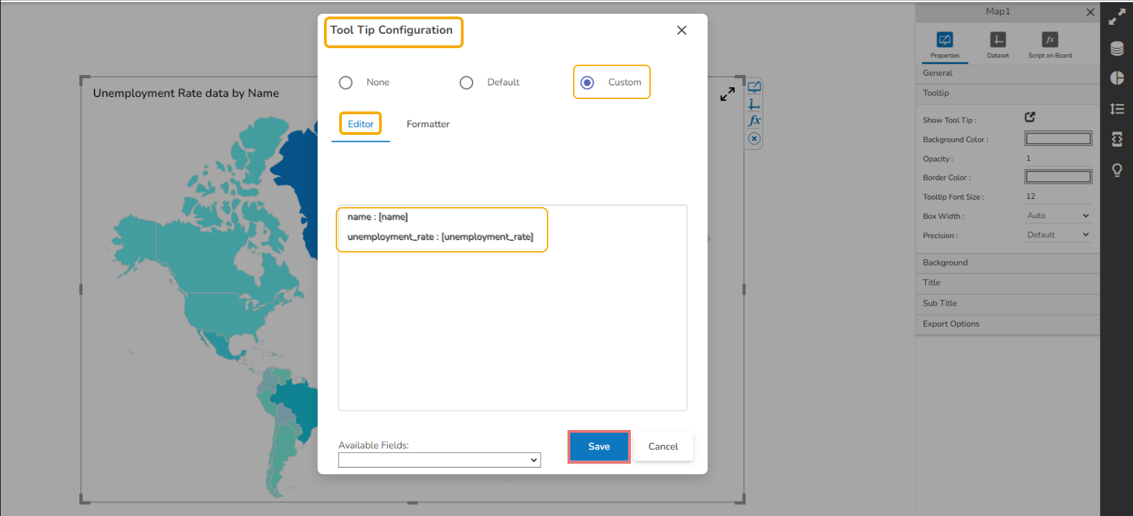1133x516 pixels.
Task: Close the Tool Tip Configuration dialog
Action: (682, 30)
